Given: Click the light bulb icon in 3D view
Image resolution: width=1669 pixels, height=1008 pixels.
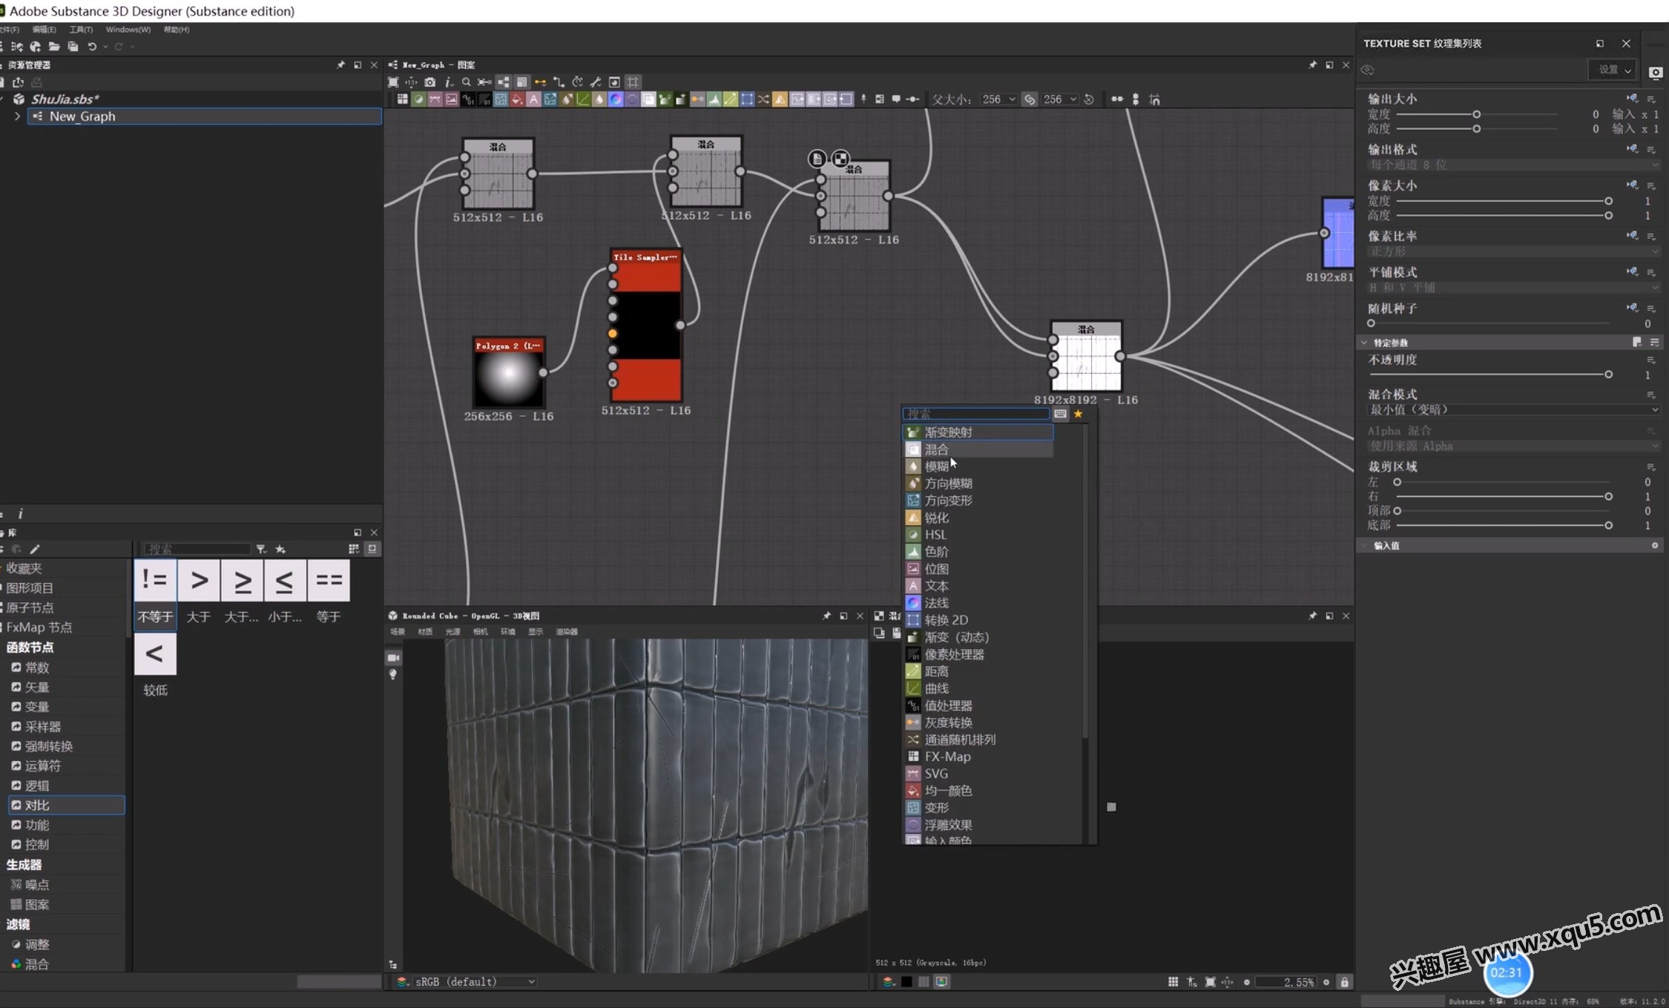Looking at the screenshot, I should [393, 674].
